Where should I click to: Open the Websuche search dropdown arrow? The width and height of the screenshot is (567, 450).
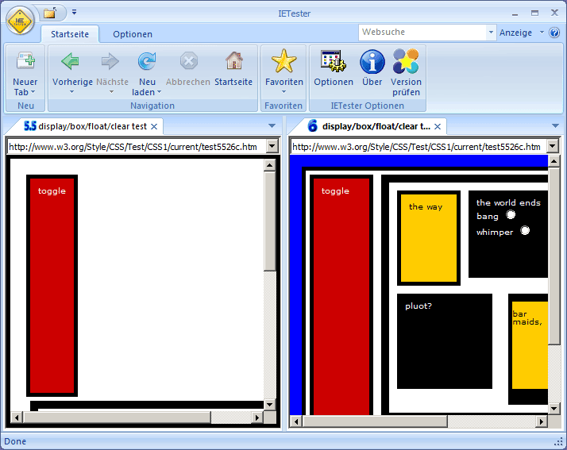point(491,33)
